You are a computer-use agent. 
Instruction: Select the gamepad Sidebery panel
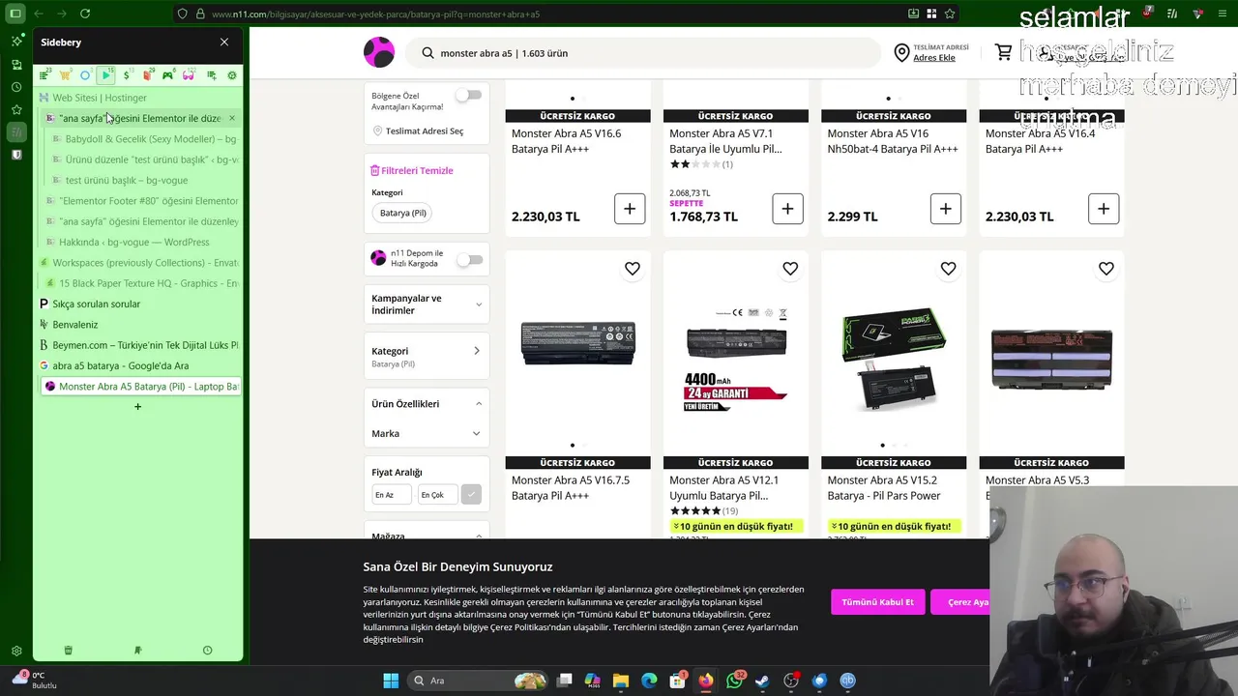click(168, 74)
